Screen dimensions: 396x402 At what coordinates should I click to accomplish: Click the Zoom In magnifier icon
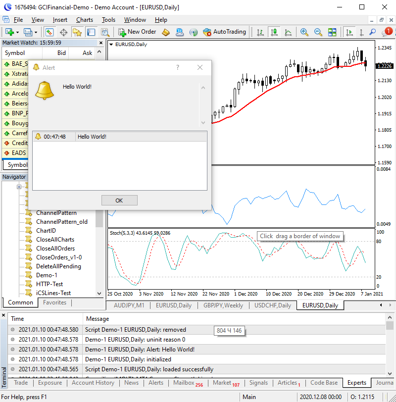point(304,32)
